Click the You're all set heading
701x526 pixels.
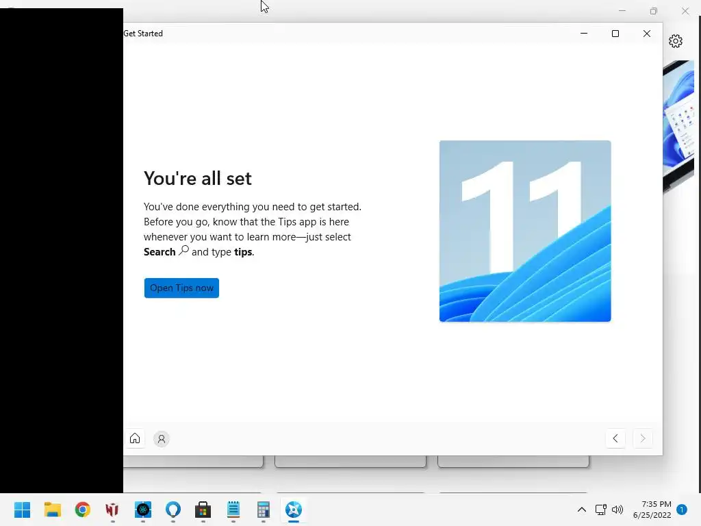[x=198, y=179]
